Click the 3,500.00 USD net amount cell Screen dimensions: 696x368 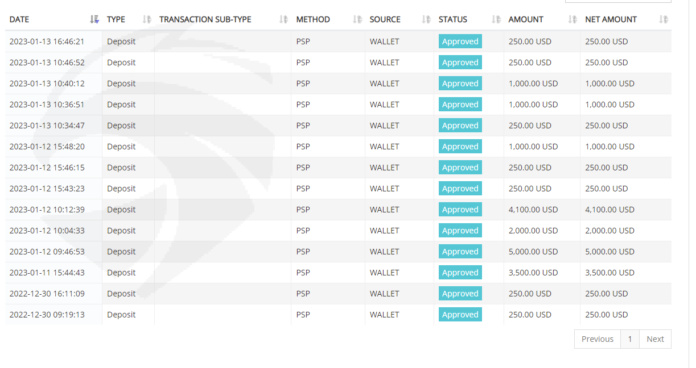click(609, 273)
